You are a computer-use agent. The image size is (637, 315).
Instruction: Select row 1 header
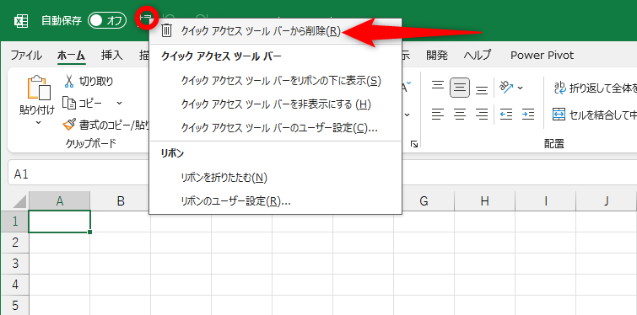point(14,222)
